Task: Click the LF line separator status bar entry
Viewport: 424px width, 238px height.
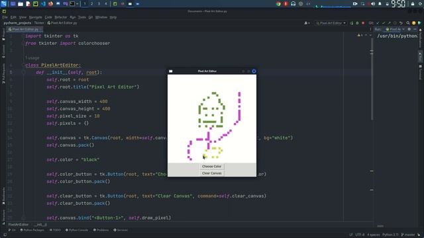Action: click(351, 235)
